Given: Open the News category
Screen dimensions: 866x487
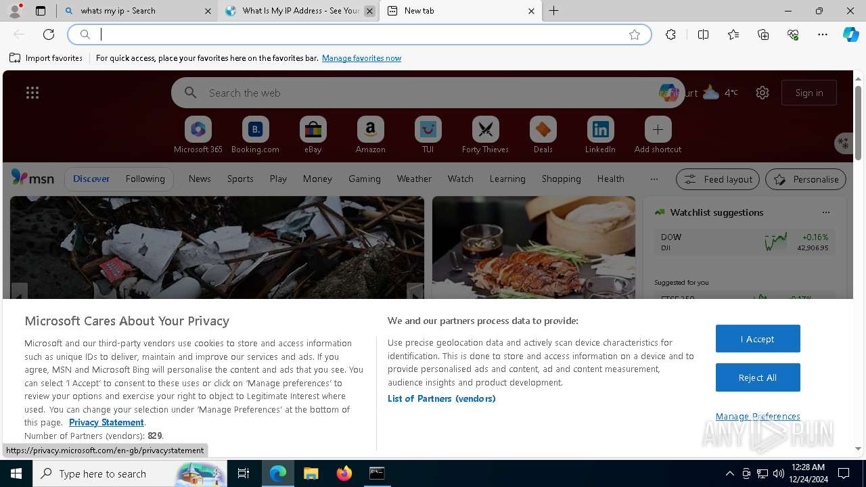Looking at the screenshot, I should (x=200, y=179).
